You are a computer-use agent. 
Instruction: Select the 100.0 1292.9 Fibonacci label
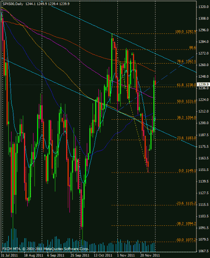pos(186,31)
